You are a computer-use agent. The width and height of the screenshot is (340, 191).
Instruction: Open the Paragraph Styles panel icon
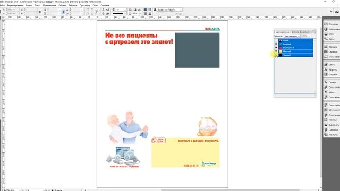click(326, 97)
